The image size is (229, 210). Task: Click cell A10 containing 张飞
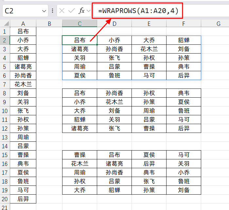pyautogui.click(x=23, y=111)
